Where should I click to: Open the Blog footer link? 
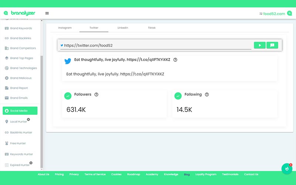point(187,174)
